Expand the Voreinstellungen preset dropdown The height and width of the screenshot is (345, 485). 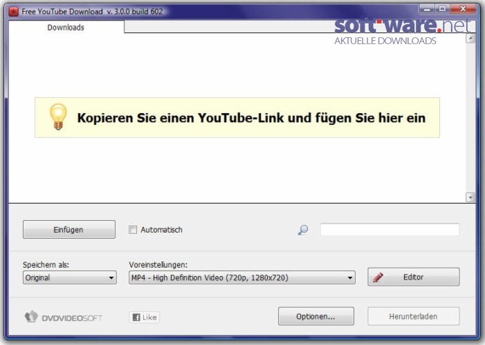click(242, 277)
